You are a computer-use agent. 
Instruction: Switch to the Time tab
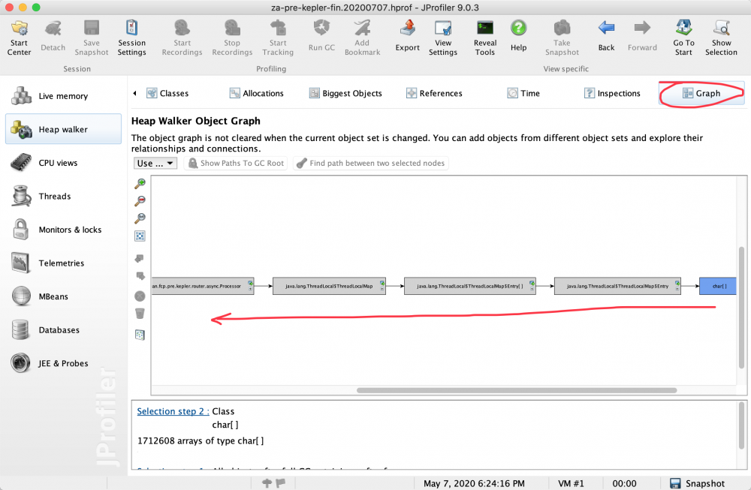[523, 93]
